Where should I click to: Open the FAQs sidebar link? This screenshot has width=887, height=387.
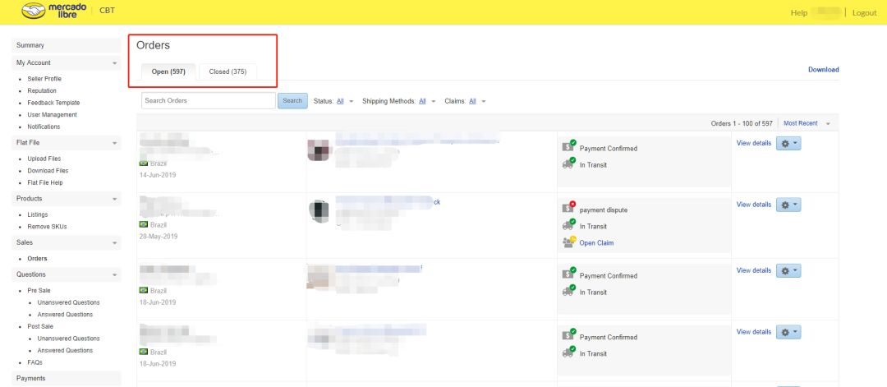(x=34, y=362)
